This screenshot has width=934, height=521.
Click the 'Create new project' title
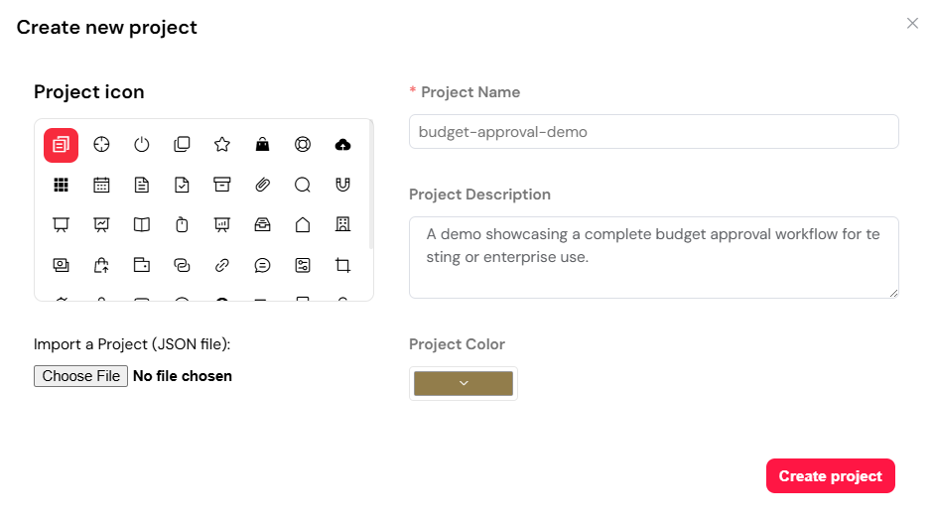click(106, 28)
